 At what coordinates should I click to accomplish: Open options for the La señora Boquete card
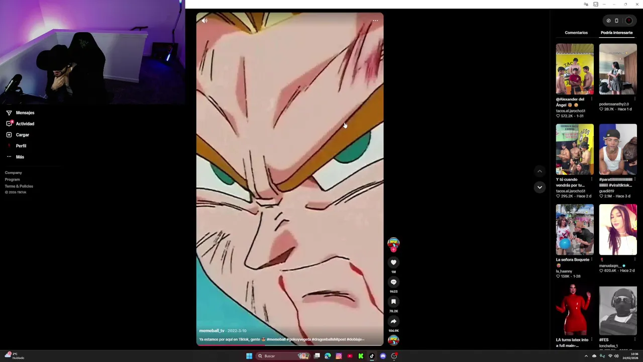592,260
